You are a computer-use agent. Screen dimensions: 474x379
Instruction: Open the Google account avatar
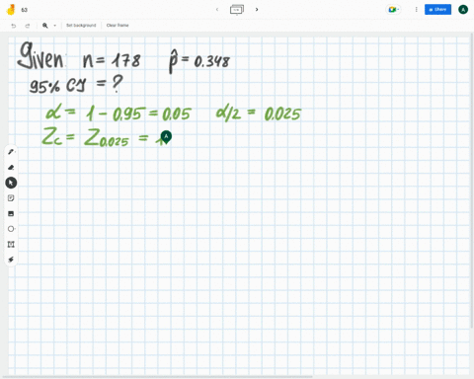(x=463, y=10)
